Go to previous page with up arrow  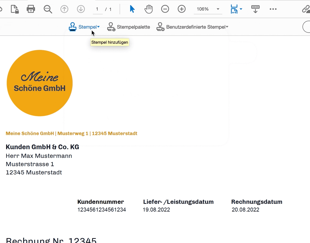64,9
